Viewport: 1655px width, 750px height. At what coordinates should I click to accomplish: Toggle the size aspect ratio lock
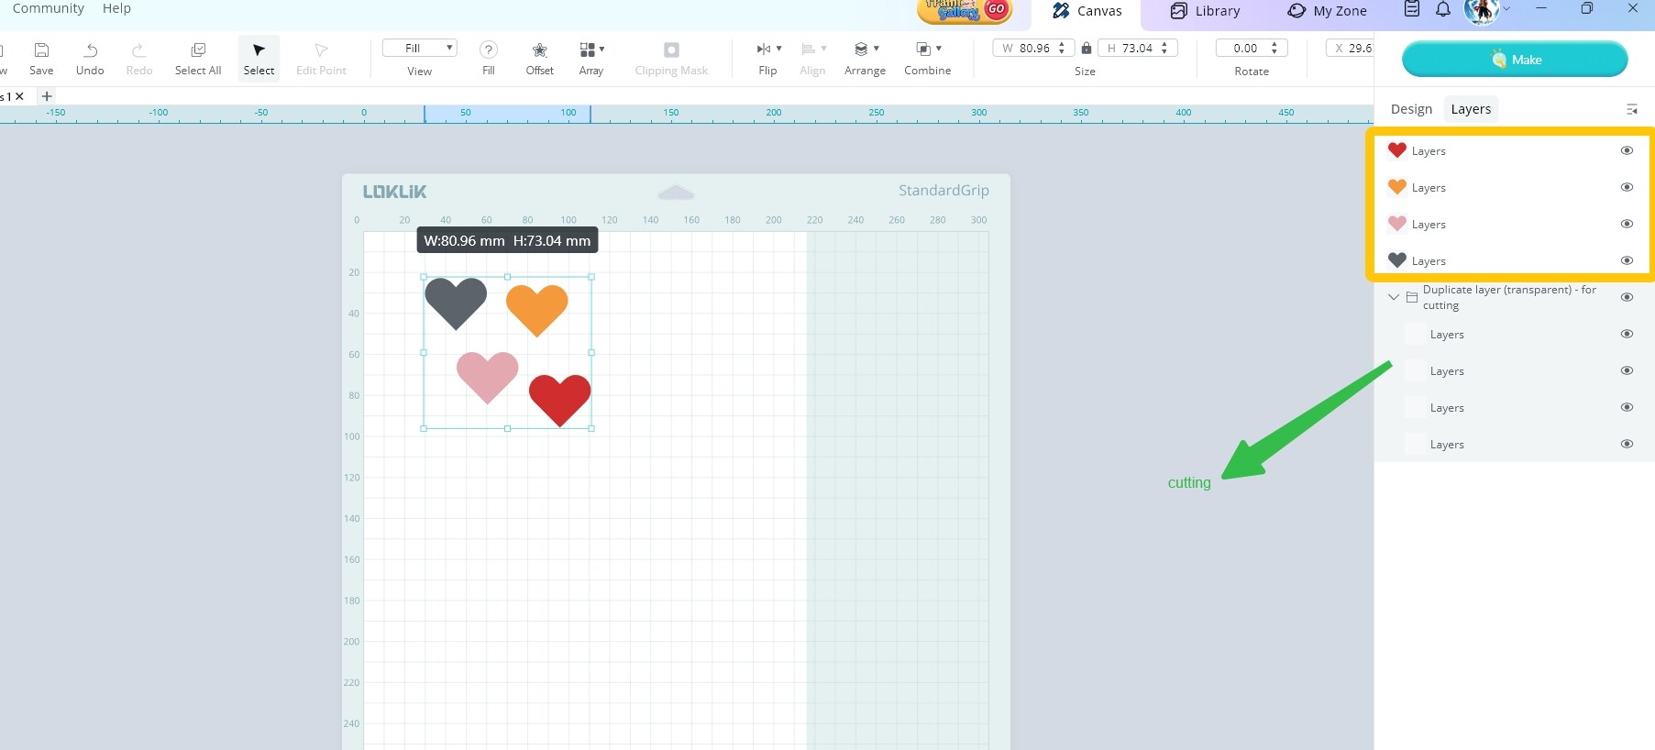point(1087,49)
